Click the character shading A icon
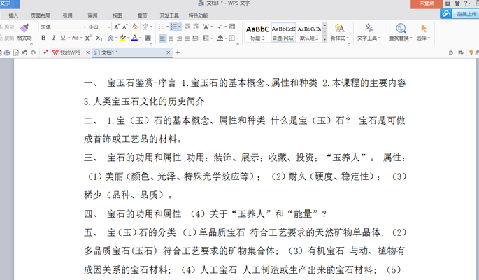Image resolution: width=479 pixels, height=280 pixels. coord(148,38)
